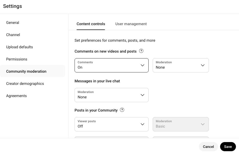
Task: Click the chevron on the Moderation None dropdown
Action: tap(203, 65)
